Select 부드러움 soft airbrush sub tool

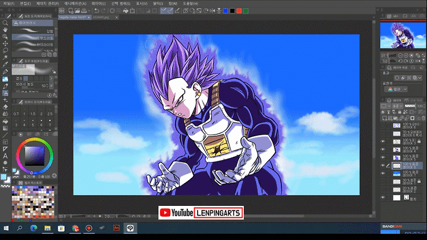pos(33,37)
